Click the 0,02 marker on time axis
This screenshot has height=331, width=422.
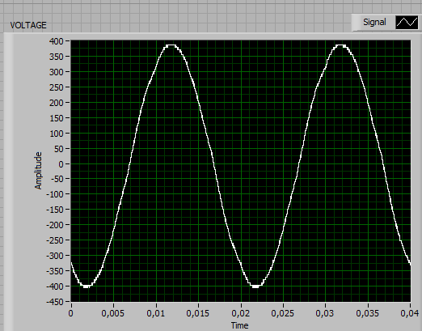click(241, 313)
